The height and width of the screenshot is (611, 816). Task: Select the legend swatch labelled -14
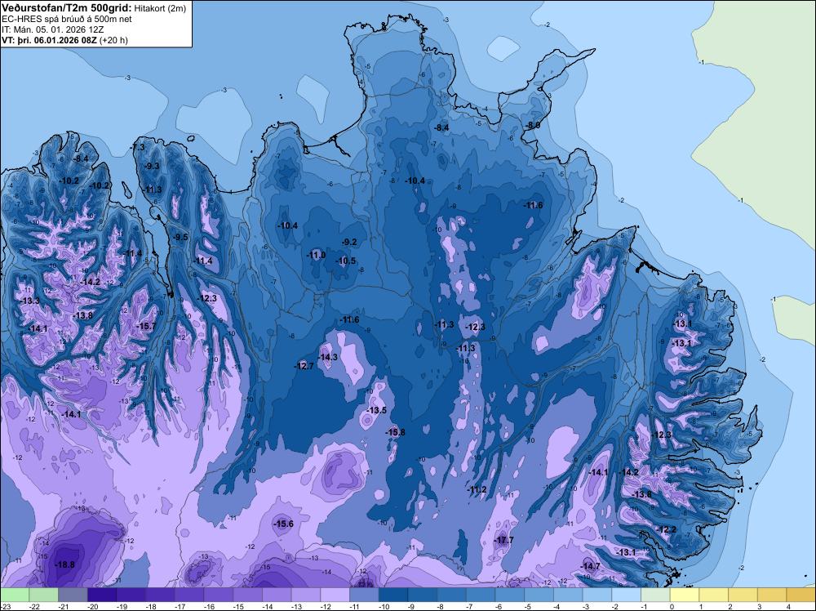pyautogui.click(x=277, y=595)
